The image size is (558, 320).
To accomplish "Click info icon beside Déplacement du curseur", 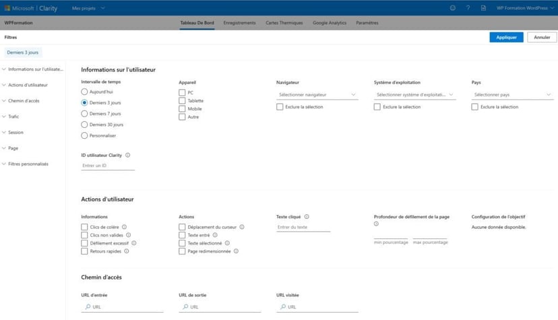I will click(x=242, y=227).
